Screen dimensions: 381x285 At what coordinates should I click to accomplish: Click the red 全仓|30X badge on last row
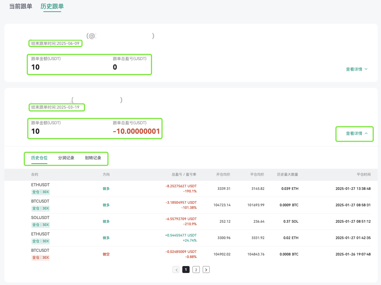click(x=40, y=257)
